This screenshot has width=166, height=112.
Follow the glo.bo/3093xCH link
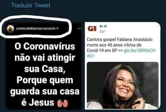[x=140, y=51]
